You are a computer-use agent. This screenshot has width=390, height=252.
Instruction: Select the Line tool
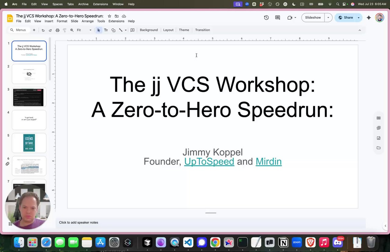coord(121,30)
